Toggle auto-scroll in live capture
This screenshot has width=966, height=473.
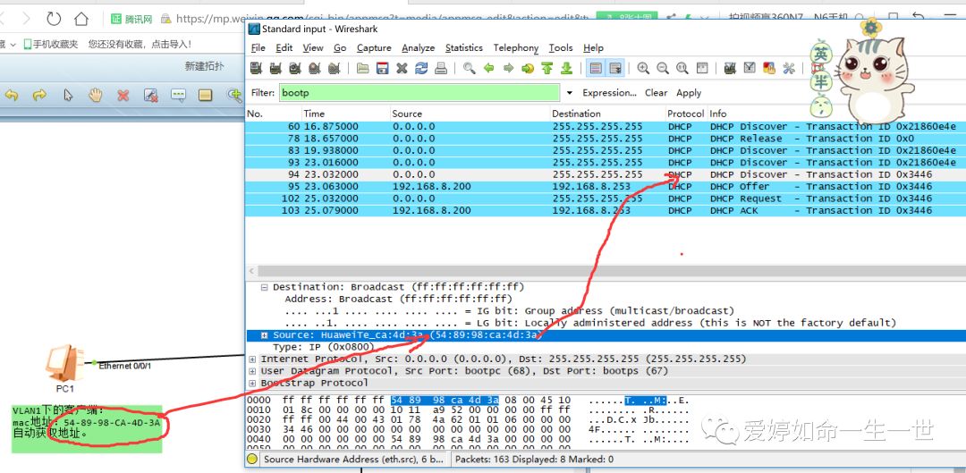pyautogui.click(x=615, y=68)
